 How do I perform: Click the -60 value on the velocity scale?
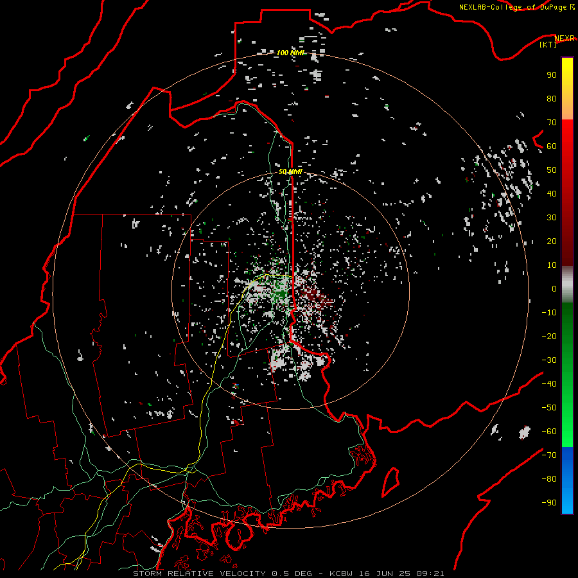click(549, 432)
